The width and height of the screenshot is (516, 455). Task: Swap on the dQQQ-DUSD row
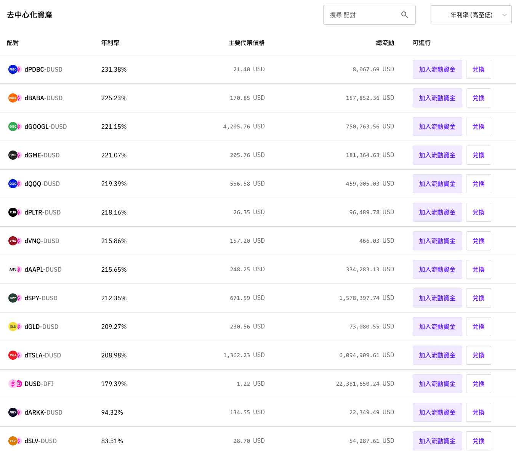(x=478, y=184)
